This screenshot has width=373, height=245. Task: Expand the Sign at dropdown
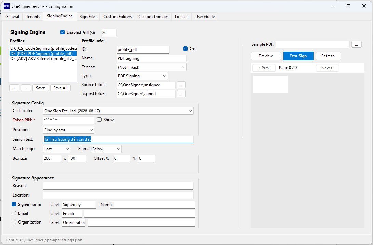[x=106, y=149]
